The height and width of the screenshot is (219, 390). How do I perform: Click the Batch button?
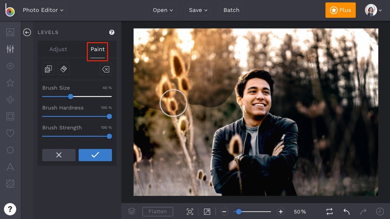pyautogui.click(x=231, y=10)
